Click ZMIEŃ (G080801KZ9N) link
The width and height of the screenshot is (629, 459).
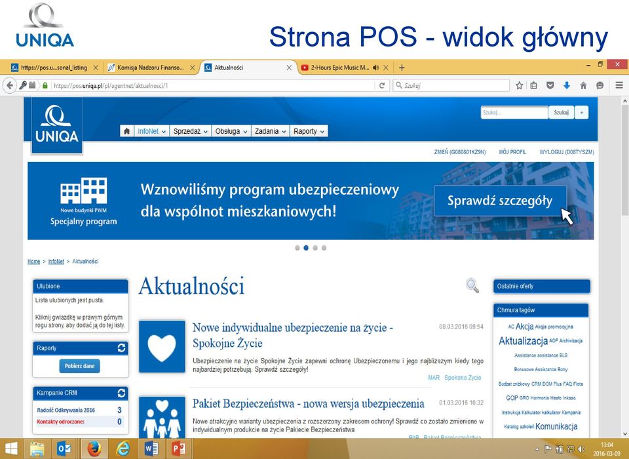(460, 151)
